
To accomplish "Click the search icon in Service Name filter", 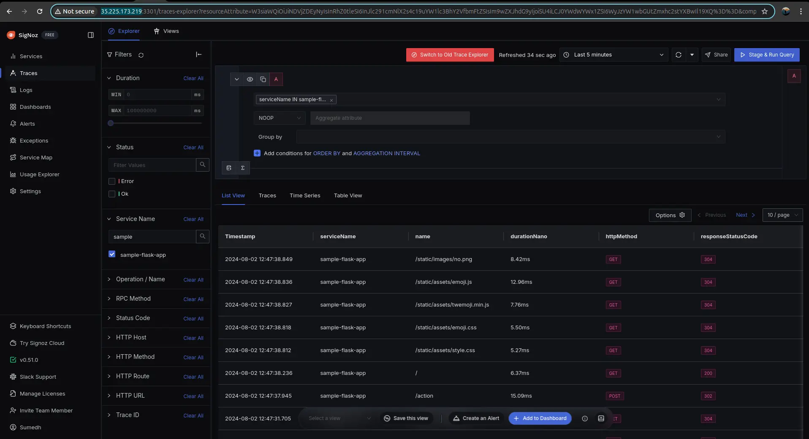I will coord(203,237).
